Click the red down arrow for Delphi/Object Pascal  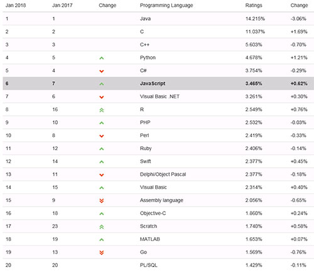coord(102,175)
